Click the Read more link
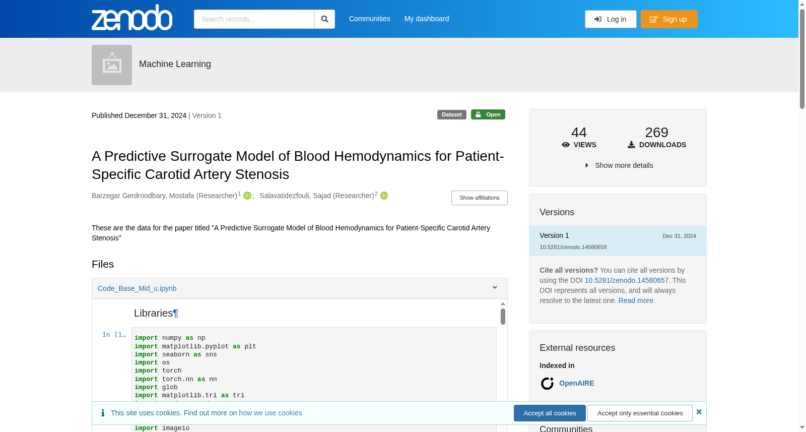 pyautogui.click(x=637, y=300)
